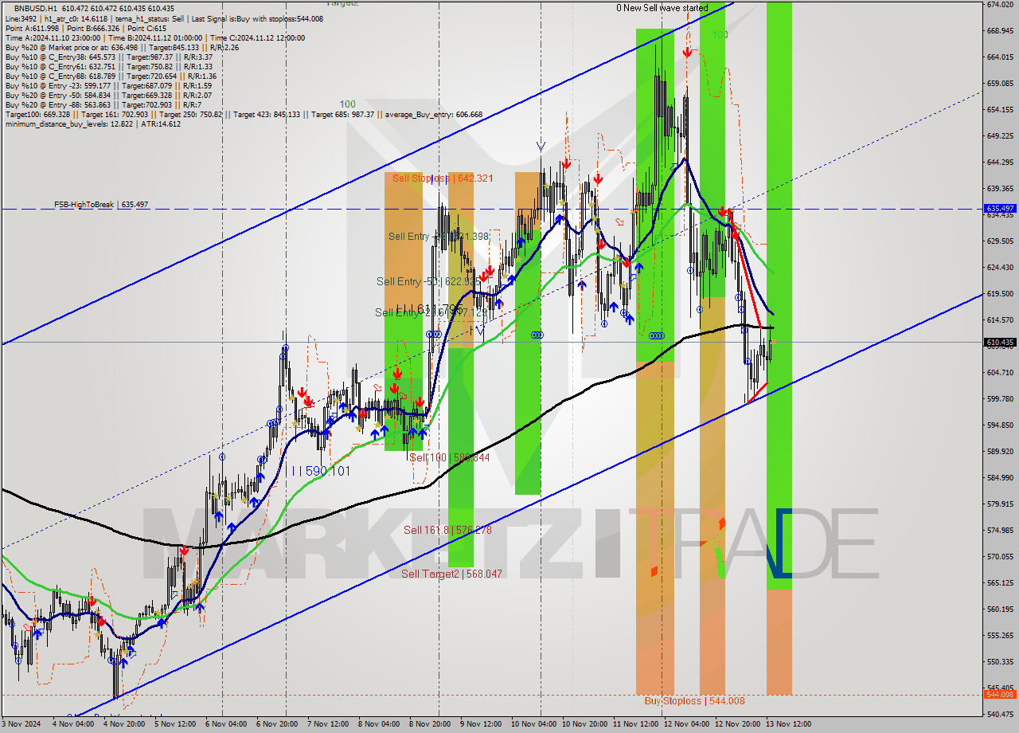Select the '13 Nov 12:00' time label
Viewport: 1019px width, 733px height.
pyautogui.click(x=788, y=724)
